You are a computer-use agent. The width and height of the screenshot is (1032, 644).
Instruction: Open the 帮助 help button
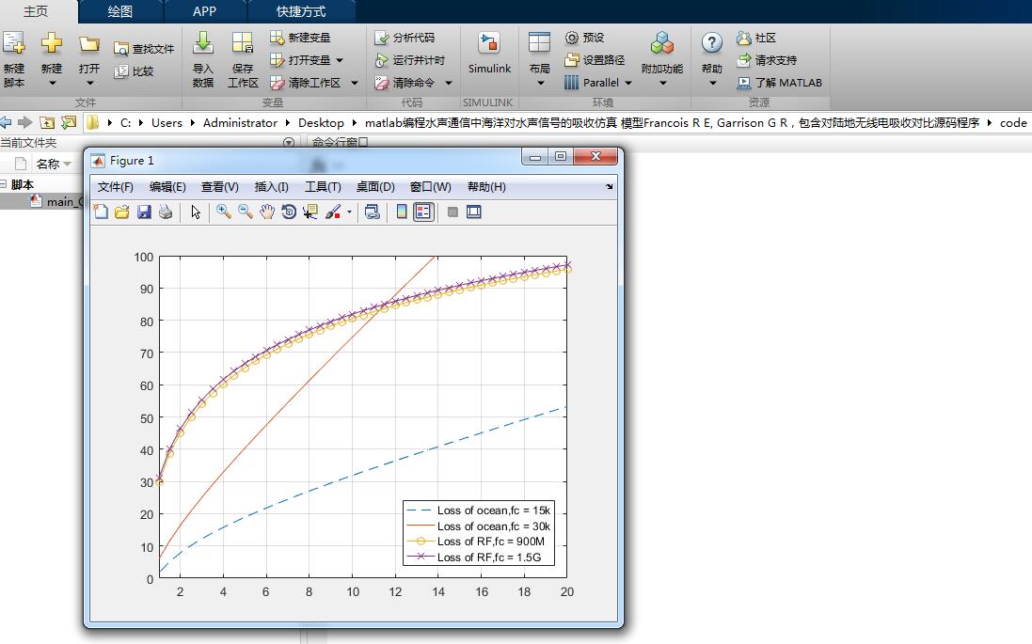pos(711,59)
